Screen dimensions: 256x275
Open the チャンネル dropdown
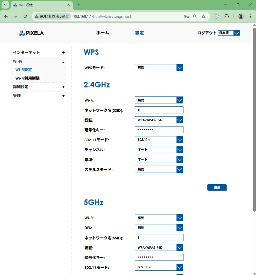[159, 150]
